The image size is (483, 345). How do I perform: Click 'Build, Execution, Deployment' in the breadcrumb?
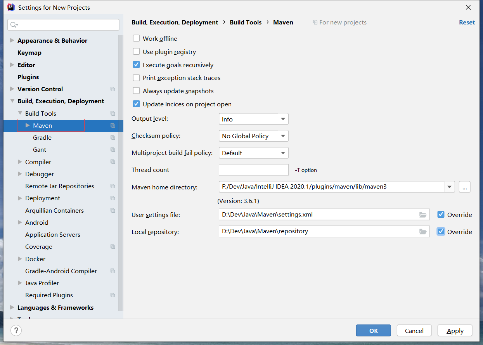pyautogui.click(x=175, y=23)
